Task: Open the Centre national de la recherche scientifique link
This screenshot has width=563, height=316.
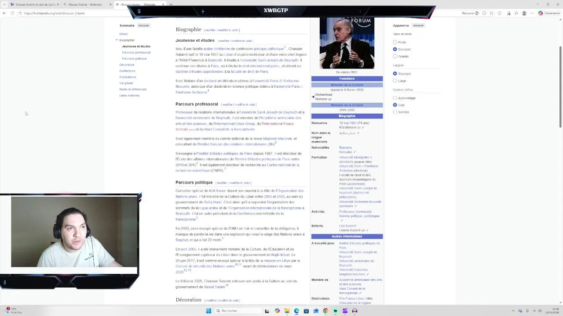Action: pyautogui.click(x=238, y=168)
